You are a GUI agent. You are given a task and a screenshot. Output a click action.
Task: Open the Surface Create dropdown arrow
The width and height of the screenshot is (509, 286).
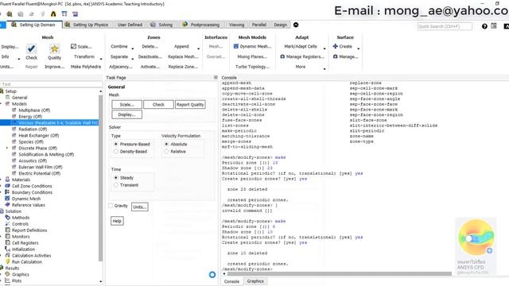[x=359, y=48]
